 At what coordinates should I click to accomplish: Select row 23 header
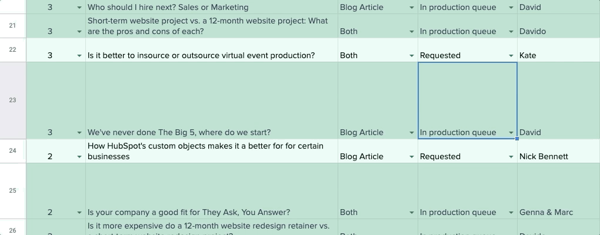click(x=12, y=100)
